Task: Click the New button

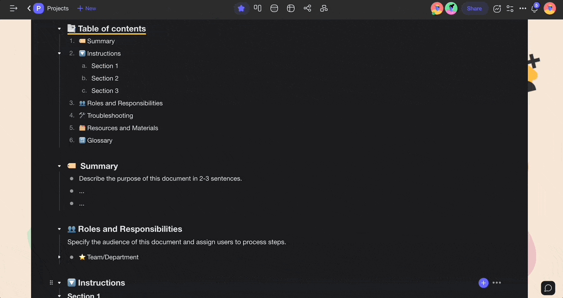Action: [x=87, y=8]
